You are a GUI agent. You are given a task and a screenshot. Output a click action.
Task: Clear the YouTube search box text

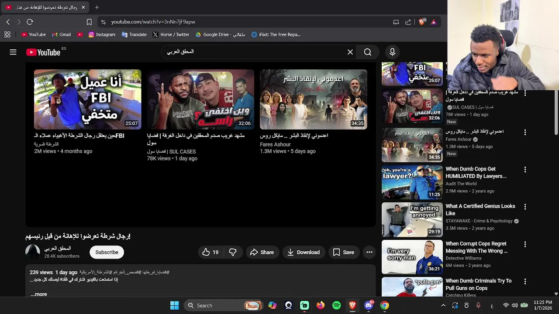(x=350, y=52)
